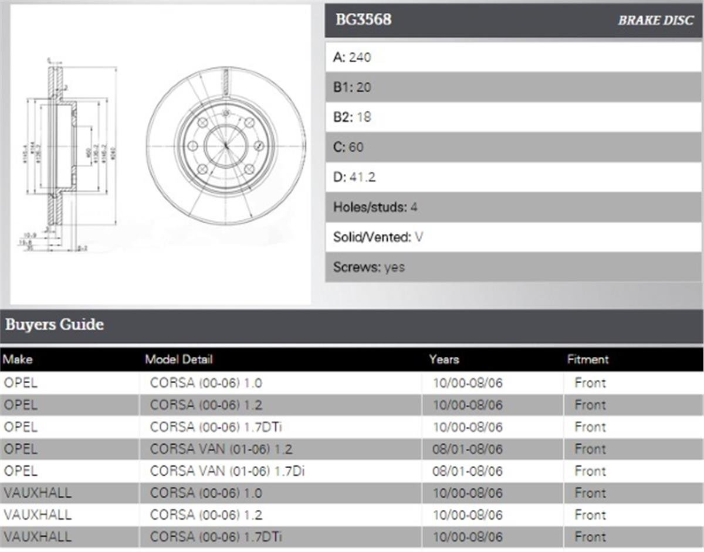The width and height of the screenshot is (704, 552).
Task: Select VAUXHALL in the CORSA (00-06) 1.2 row
Action: click(x=38, y=515)
